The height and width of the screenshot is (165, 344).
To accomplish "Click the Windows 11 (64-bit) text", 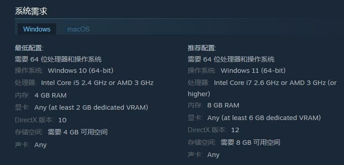I will coord(253,71).
